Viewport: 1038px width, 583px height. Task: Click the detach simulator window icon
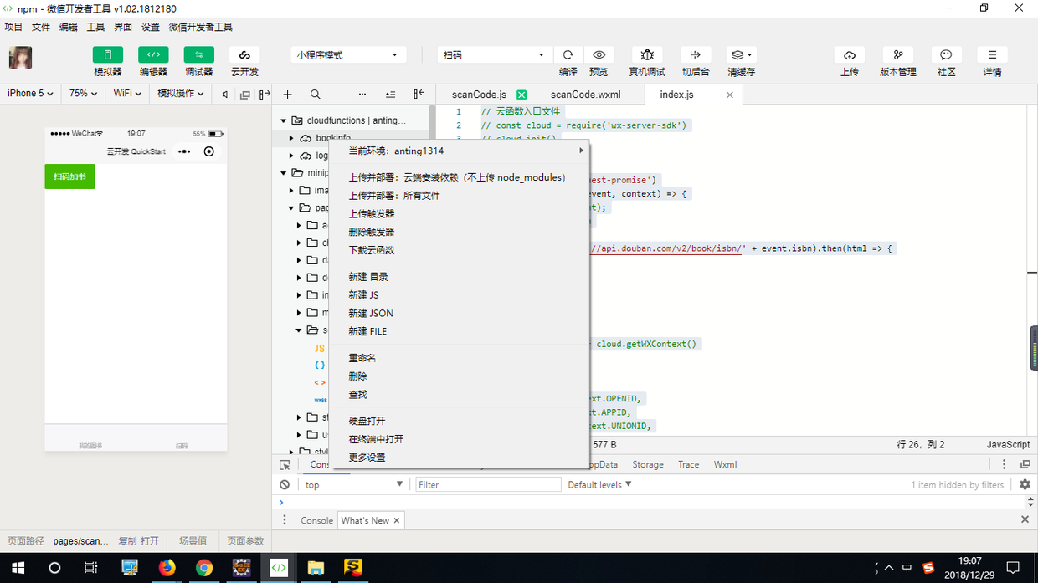click(x=245, y=95)
